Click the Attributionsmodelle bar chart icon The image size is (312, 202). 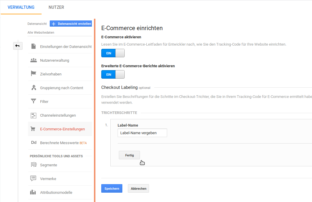34,192
